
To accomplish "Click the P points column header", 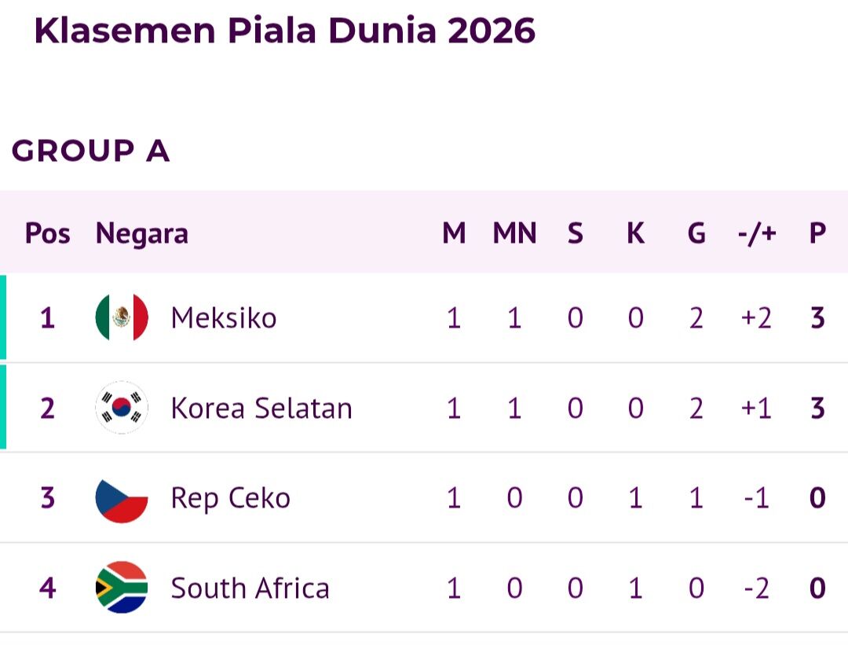I will pos(817,233).
